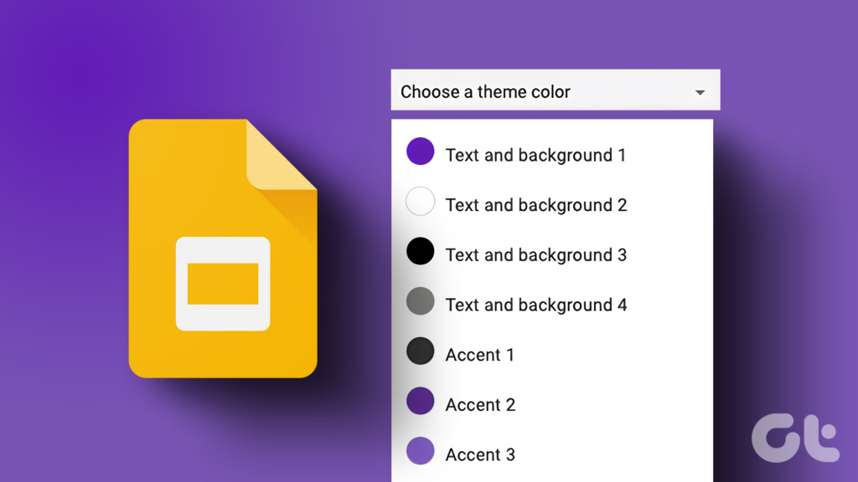This screenshot has width=858, height=482.
Task: Select the white Text and background 2 swatch
Action: pyautogui.click(x=421, y=201)
